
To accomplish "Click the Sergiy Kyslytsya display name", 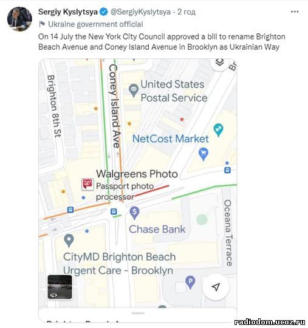I will click(68, 12).
